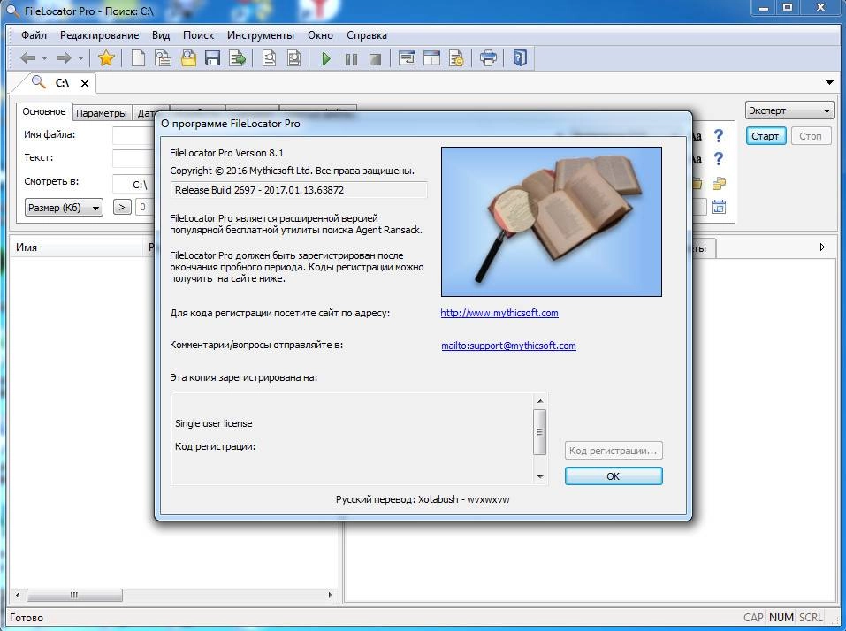Click the window layout toolbar icon

431,57
